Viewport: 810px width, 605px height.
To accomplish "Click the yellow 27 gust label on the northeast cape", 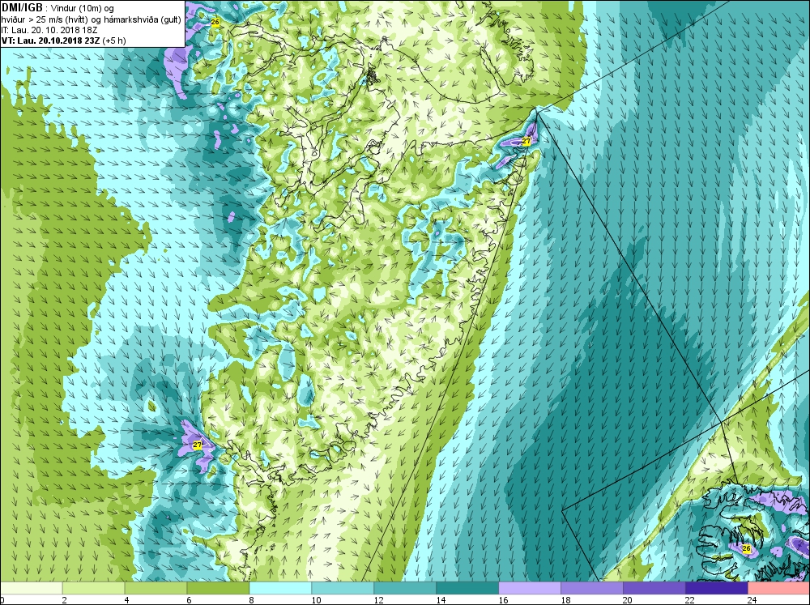I will tap(526, 141).
